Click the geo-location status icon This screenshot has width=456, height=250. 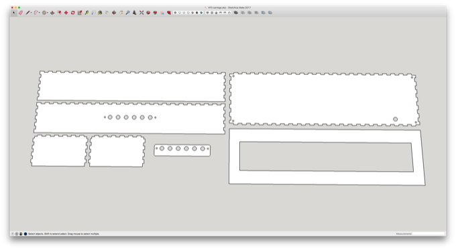click(17, 234)
